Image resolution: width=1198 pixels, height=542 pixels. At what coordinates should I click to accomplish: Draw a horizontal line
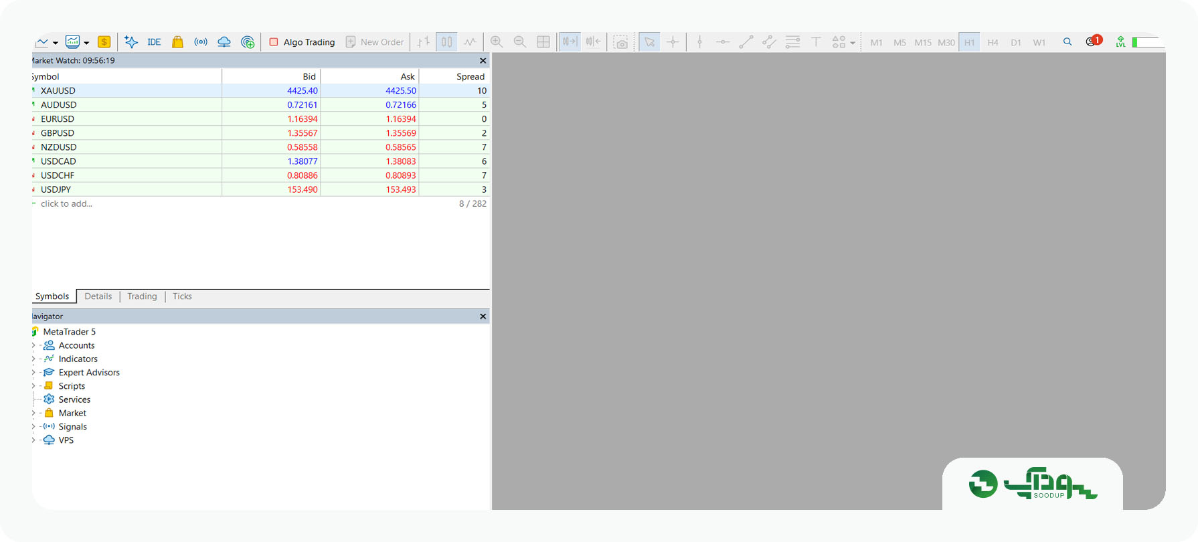pos(723,42)
